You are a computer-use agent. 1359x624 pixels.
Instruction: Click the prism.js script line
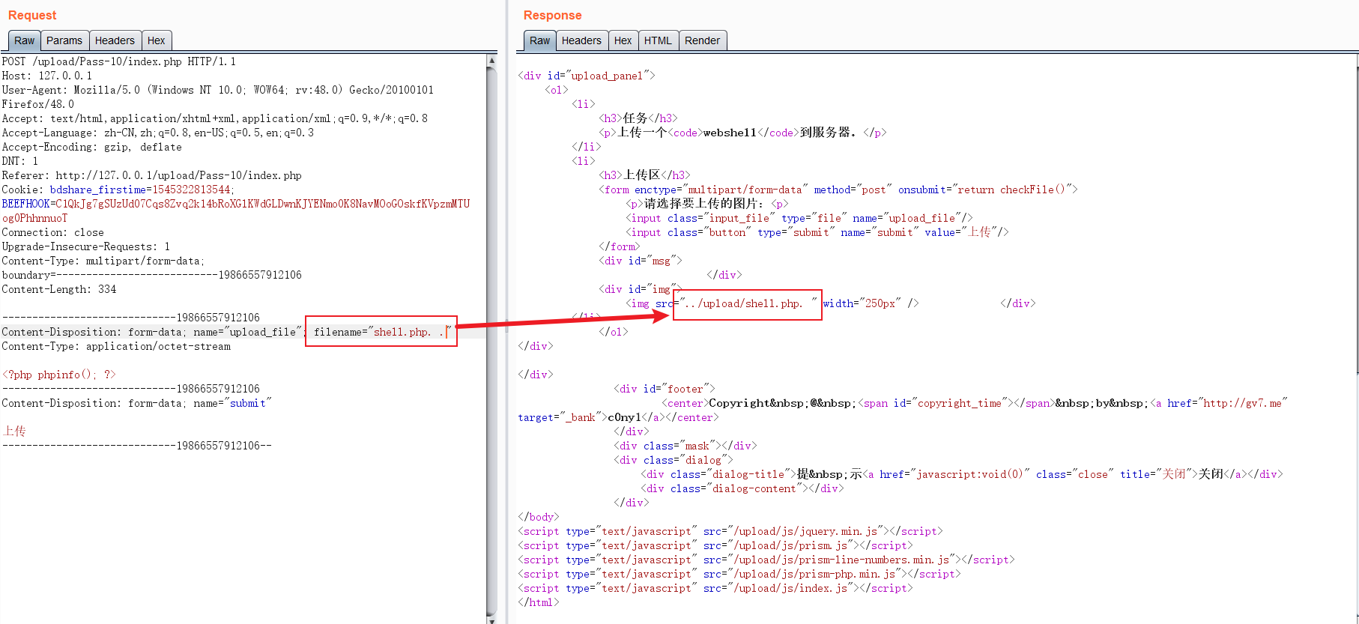click(x=715, y=545)
